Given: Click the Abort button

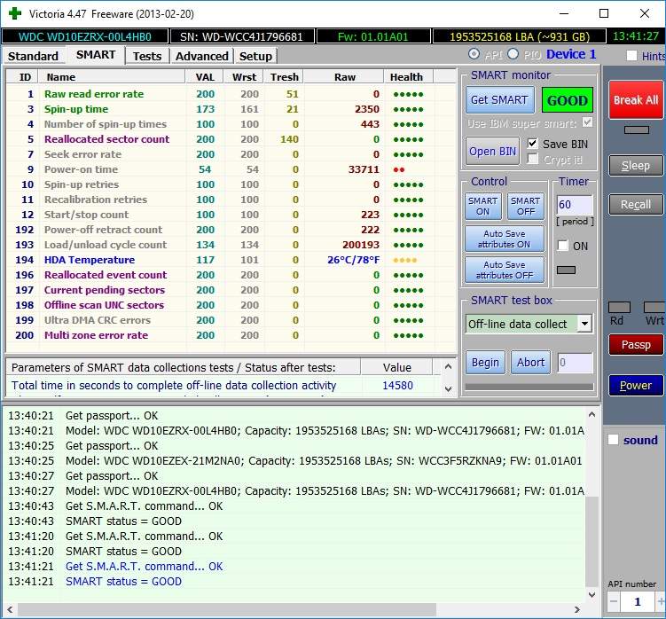Looking at the screenshot, I should click(x=530, y=363).
